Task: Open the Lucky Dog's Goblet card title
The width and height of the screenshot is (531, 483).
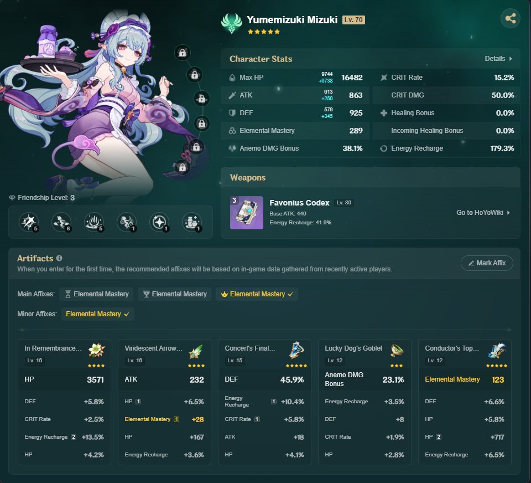Action: (x=353, y=348)
